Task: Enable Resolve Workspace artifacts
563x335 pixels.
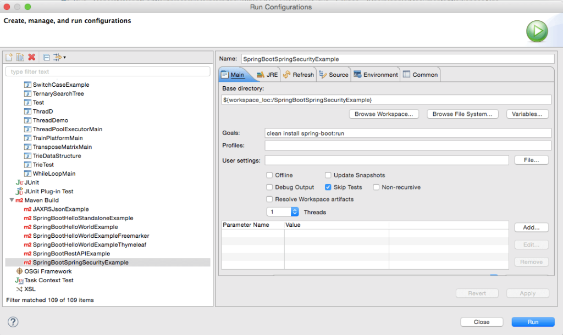Action: (270, 199)
